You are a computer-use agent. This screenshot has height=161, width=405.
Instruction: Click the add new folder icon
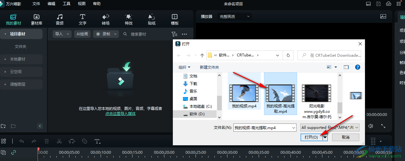point(3,126)
